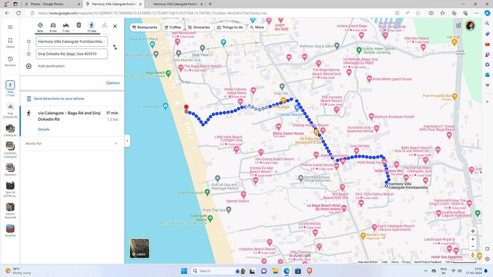Screen dimensions: 493x277
Task: Toggle the Restaurants filter chip
Action: 144,27
